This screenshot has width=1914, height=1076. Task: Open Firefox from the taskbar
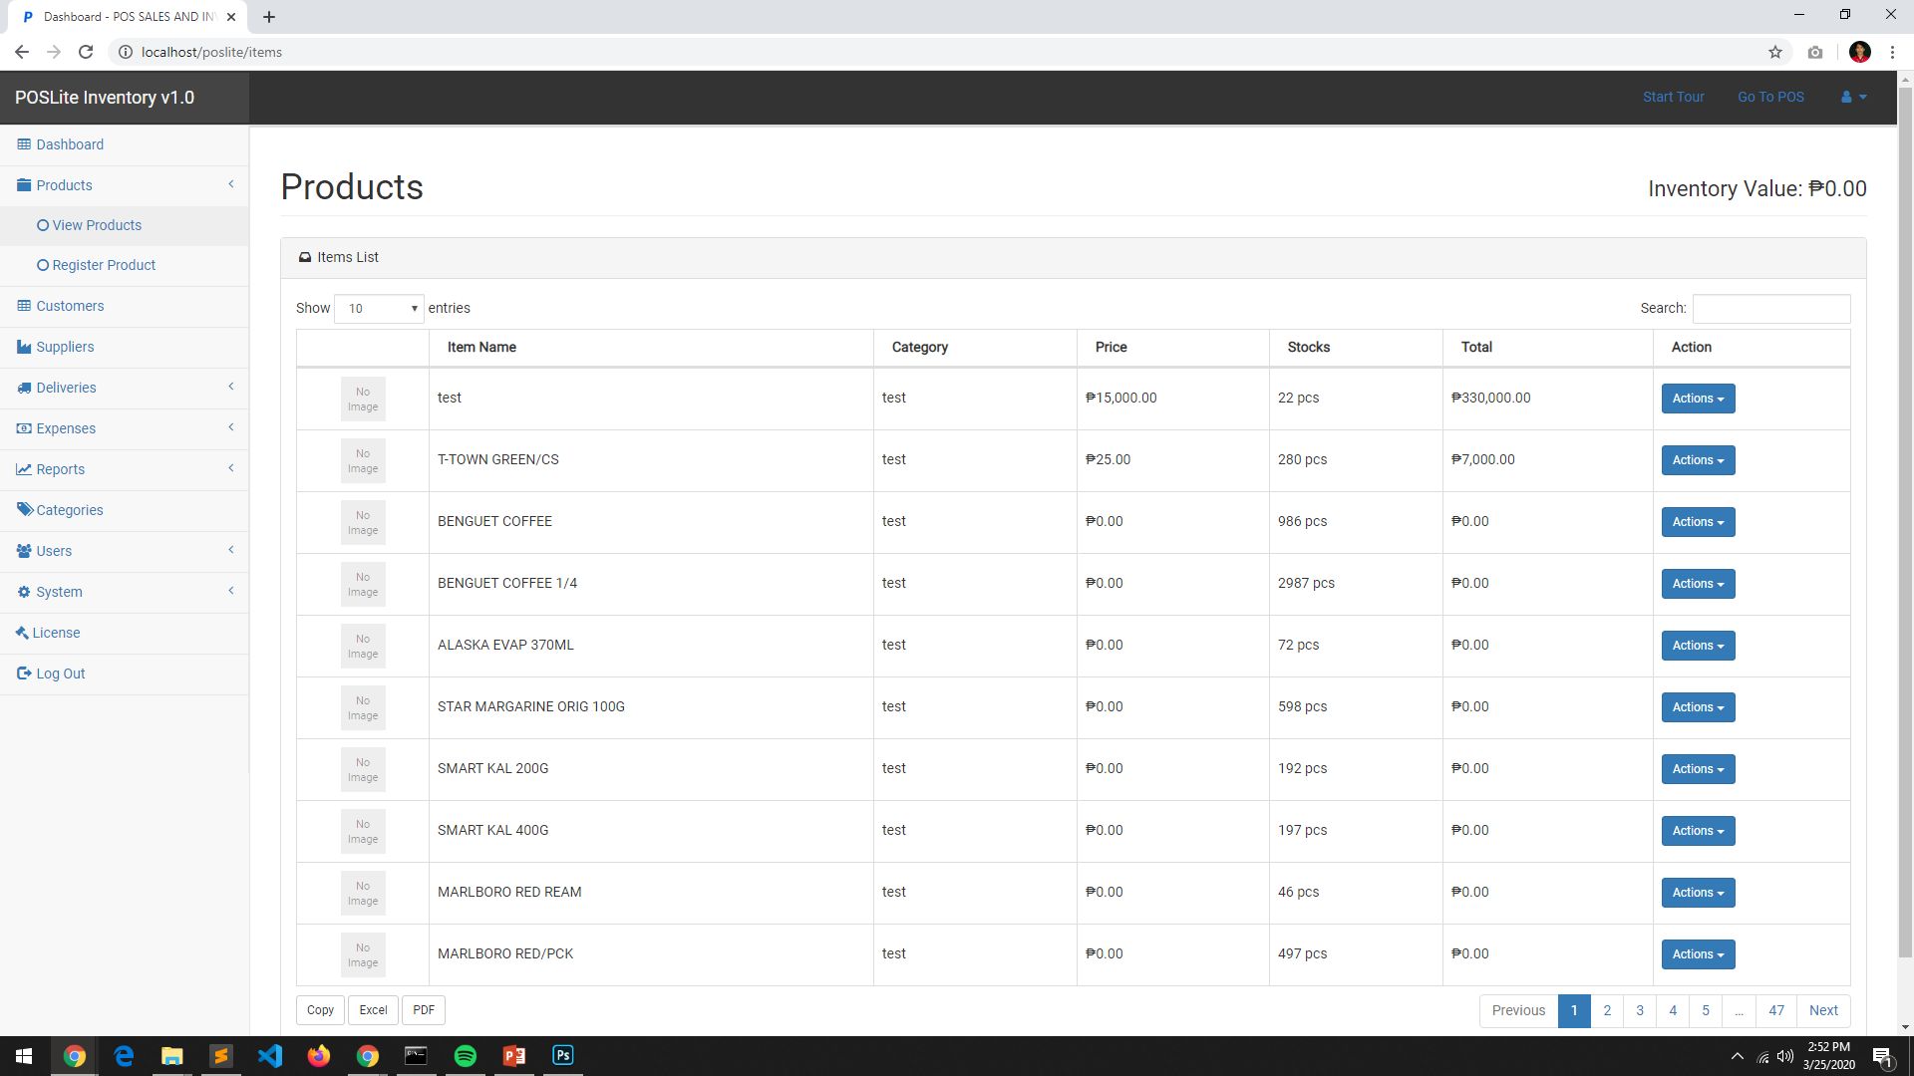tap(319, 1056)
